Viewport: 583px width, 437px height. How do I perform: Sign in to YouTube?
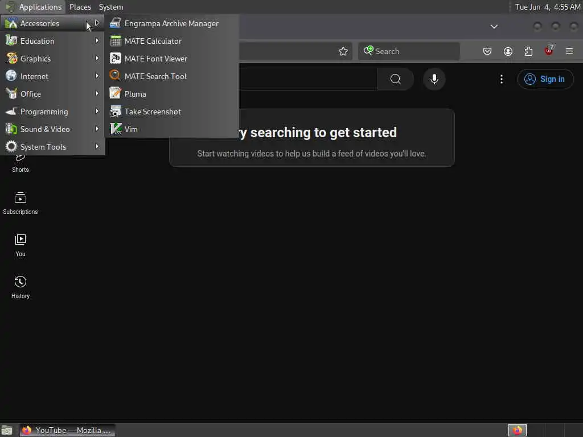pyautogui.click(x=545, y=79)
